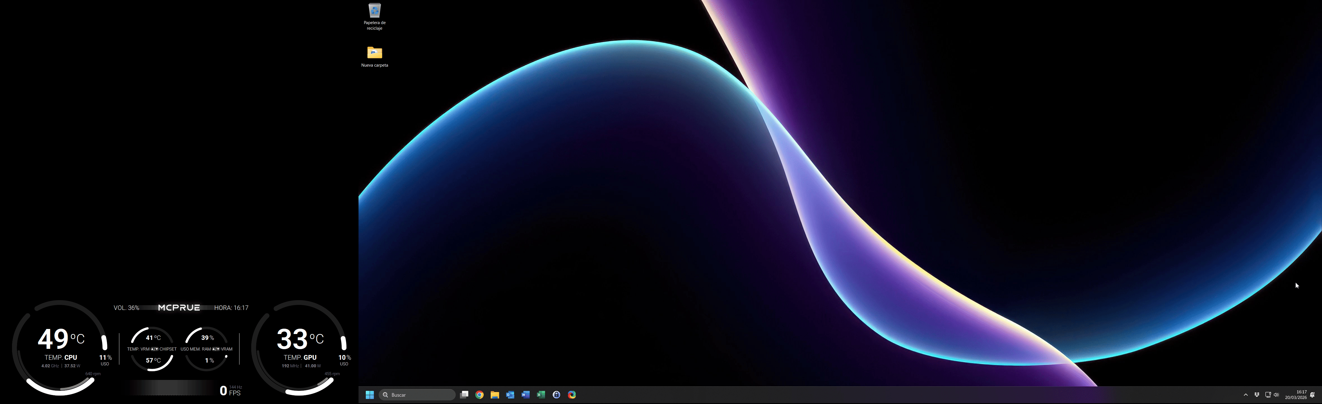Open File Explorer from the taskbar
The width and height of the screenshot is (1322, 404).
click(495, 395)
